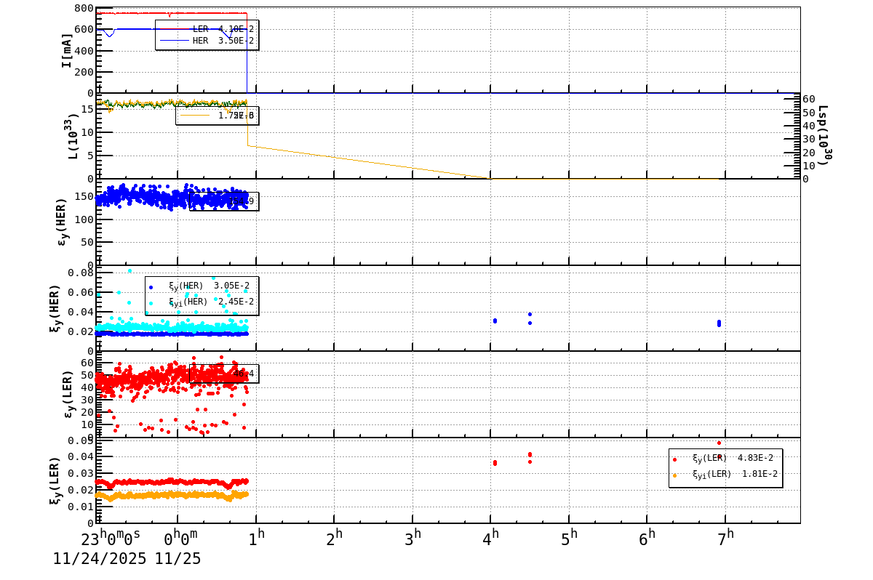Click the 0.04 tick on ξy(LER) axis
The image size is (873, 580).
click(x=81, y=457)
